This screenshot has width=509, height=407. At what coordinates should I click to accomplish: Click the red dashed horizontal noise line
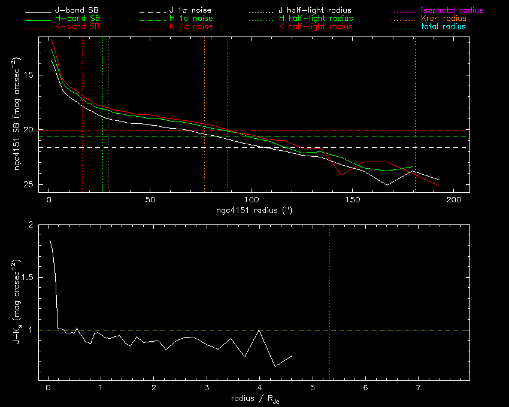(359, 130)
